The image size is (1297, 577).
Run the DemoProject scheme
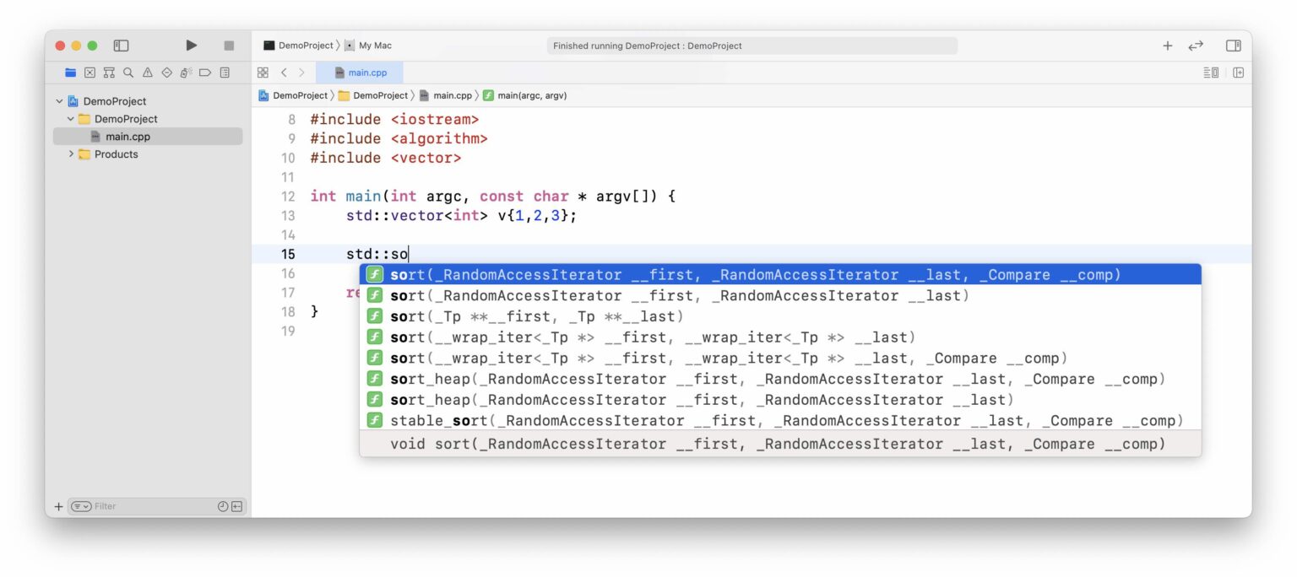191,45
